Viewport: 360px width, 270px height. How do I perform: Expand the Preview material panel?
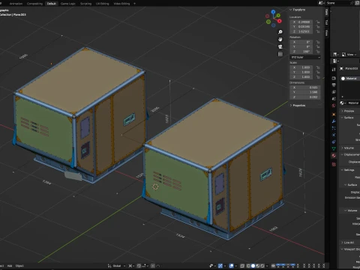347,111
